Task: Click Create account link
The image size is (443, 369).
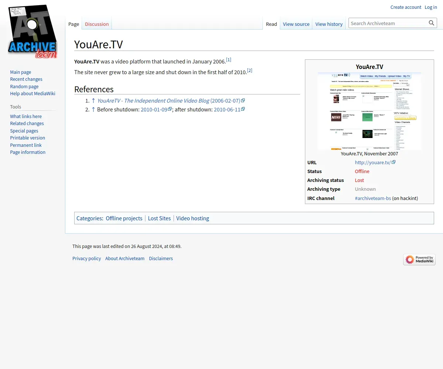Action: (406, 7)
